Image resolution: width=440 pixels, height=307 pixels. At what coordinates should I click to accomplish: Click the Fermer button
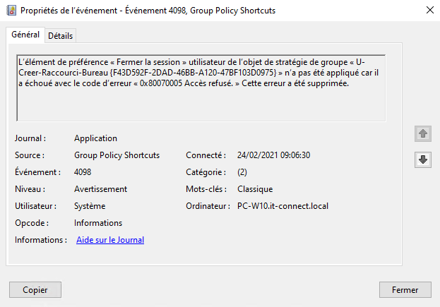pyautogui.click(x=405, y=289)
